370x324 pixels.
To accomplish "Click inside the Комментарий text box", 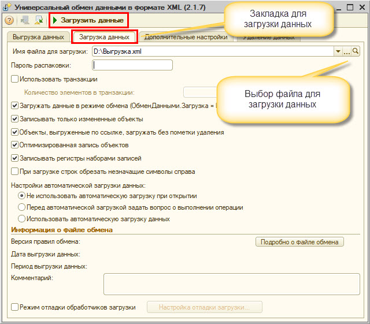I will coord(232,284).
